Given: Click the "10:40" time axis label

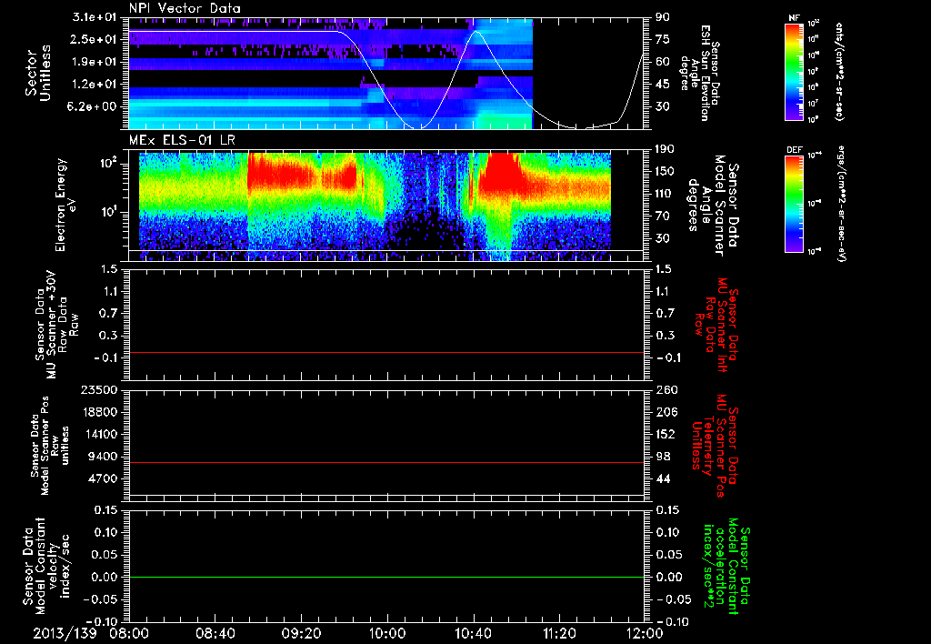Looking at the screenshot, I should click(473, 633).
